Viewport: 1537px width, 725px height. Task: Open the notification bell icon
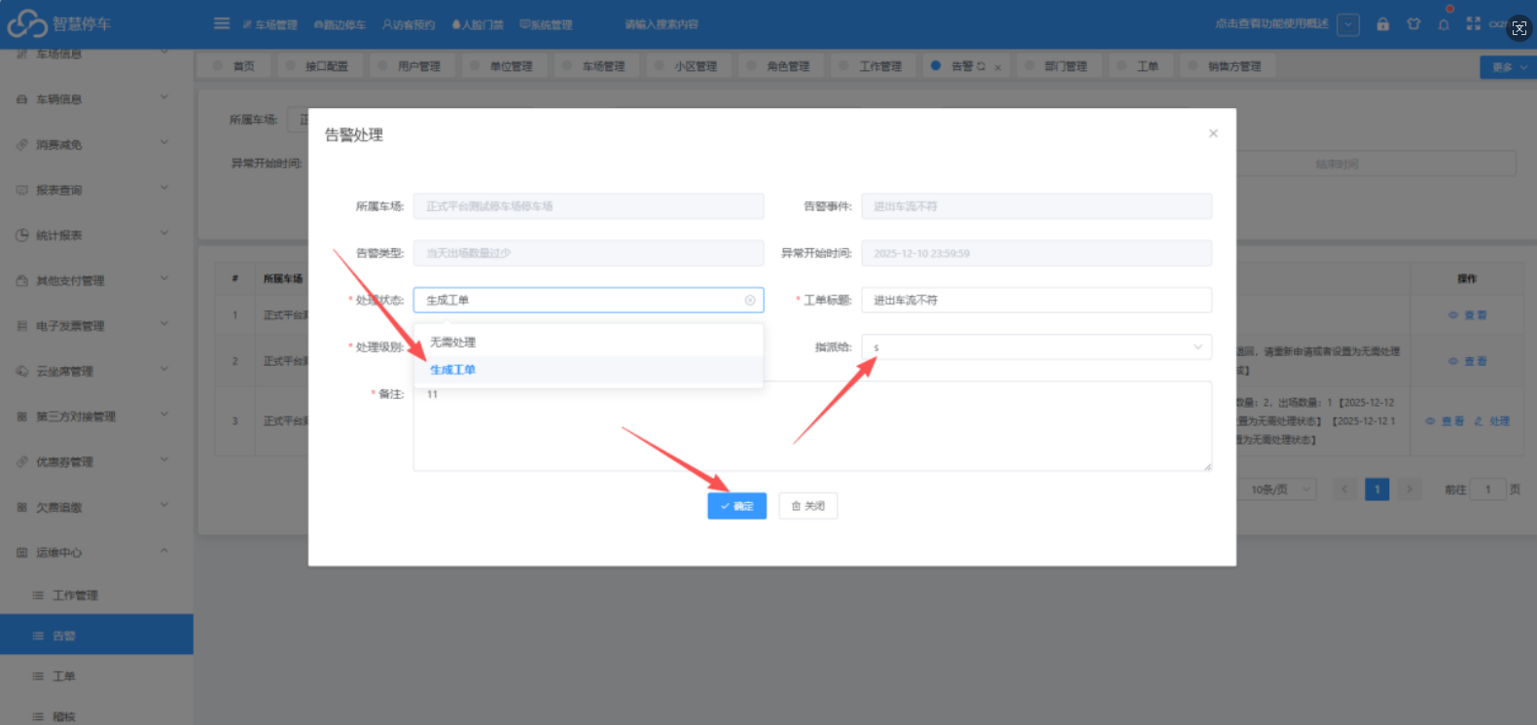point(1444,24)
